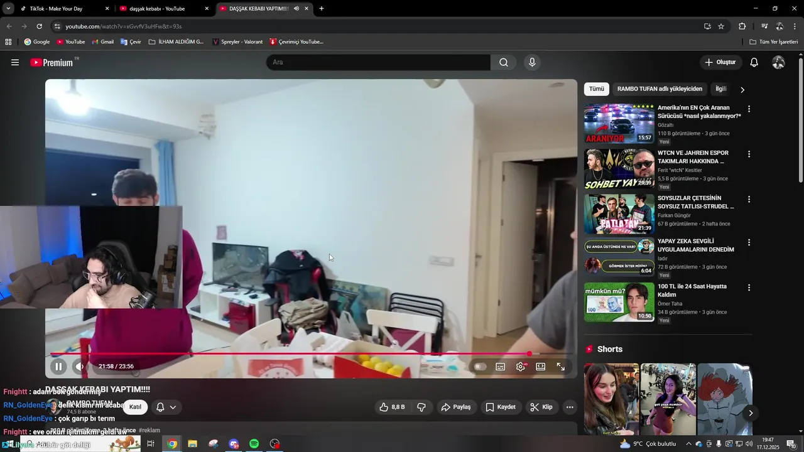Click the YouTube search field 'Ara'

pos(378,62)
